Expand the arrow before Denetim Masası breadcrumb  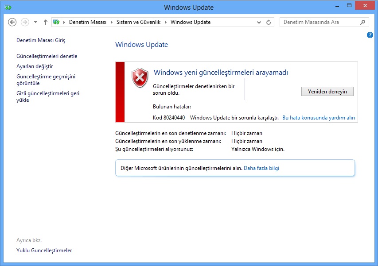64,22
